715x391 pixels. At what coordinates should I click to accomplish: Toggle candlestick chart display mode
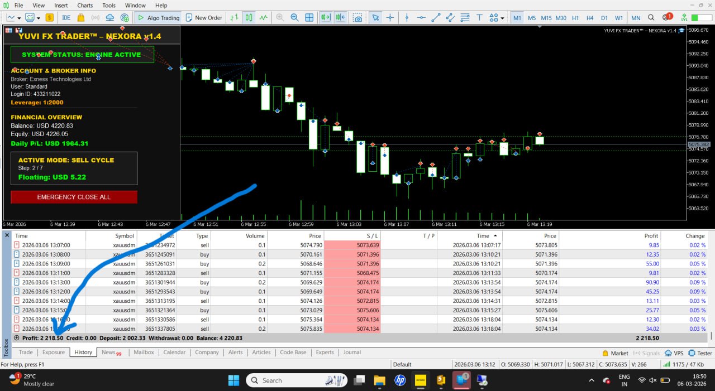coord(249,18)
